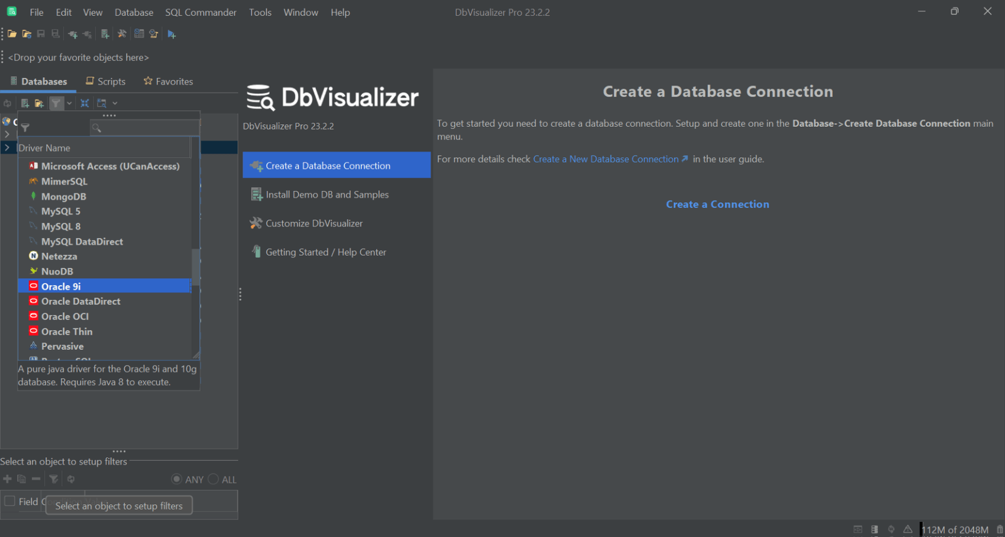The width and height of the screenshot is (1005, 537).
Task: Expand the highlighted tree node chevron
Action: pyautogui.click(x=7, y=148)
